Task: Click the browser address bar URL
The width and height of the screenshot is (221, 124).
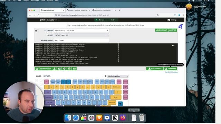Action: coord(85,15)
